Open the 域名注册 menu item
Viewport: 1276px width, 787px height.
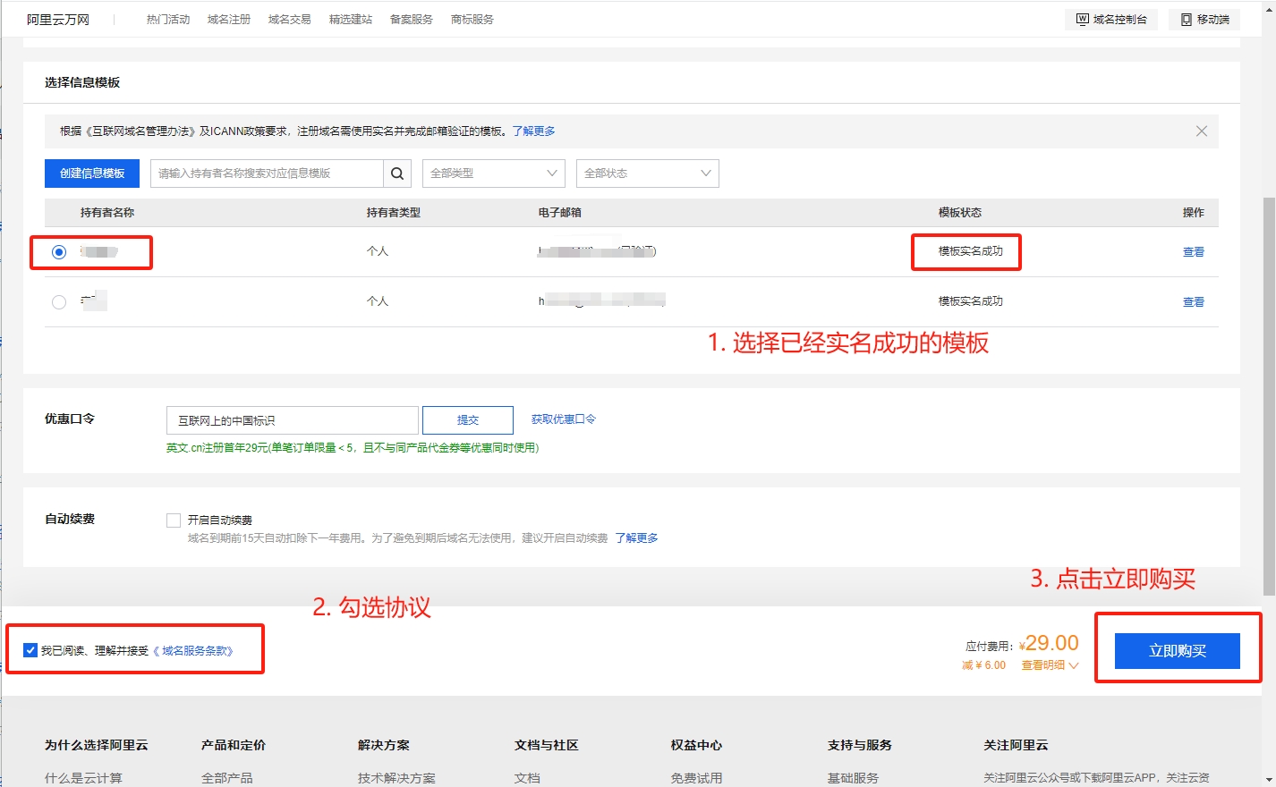[229, 20]
